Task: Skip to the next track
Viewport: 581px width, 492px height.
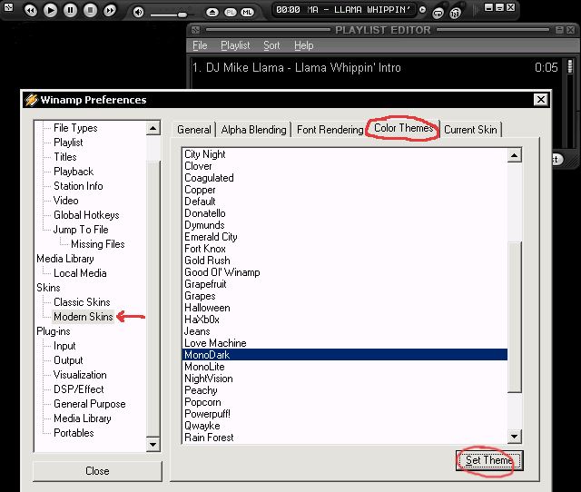Action: coord(110,10)
